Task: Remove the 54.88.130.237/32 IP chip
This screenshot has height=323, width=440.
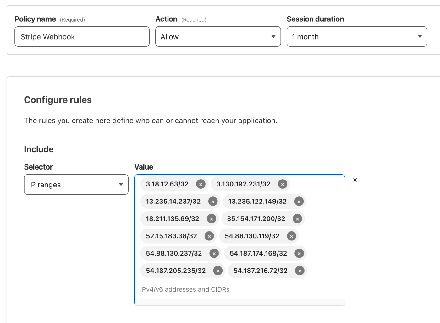Action: click(x=214, y=253)
